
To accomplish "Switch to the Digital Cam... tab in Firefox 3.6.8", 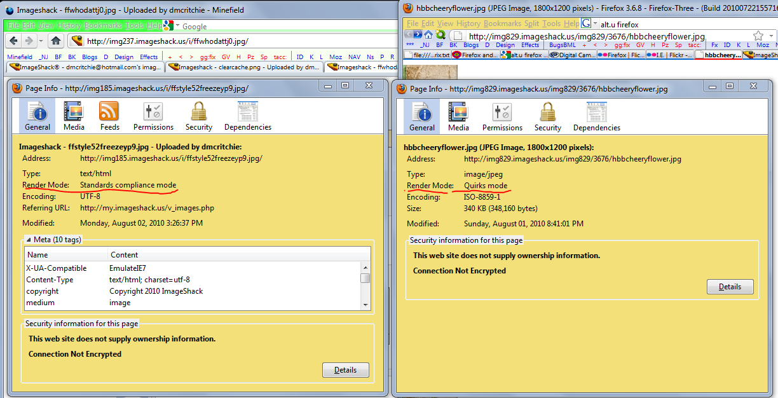I will (572, 55).
